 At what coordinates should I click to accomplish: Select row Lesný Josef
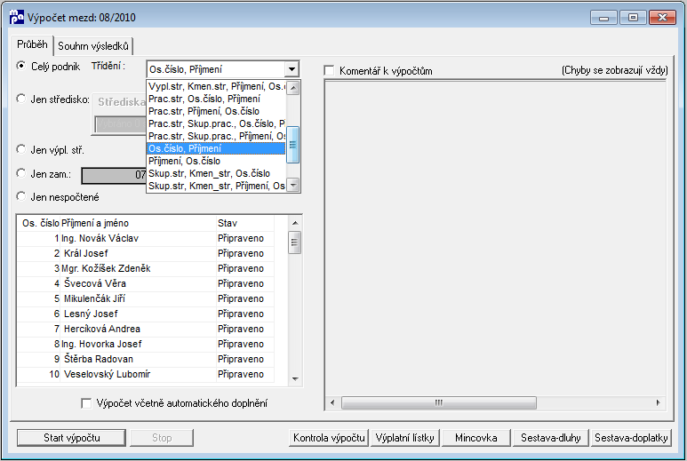146,314
